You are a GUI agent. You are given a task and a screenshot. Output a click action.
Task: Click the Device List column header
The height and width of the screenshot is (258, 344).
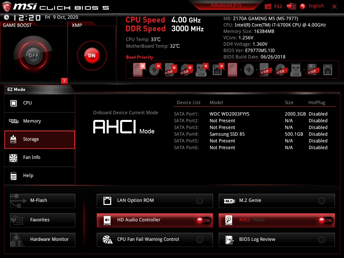188,102
